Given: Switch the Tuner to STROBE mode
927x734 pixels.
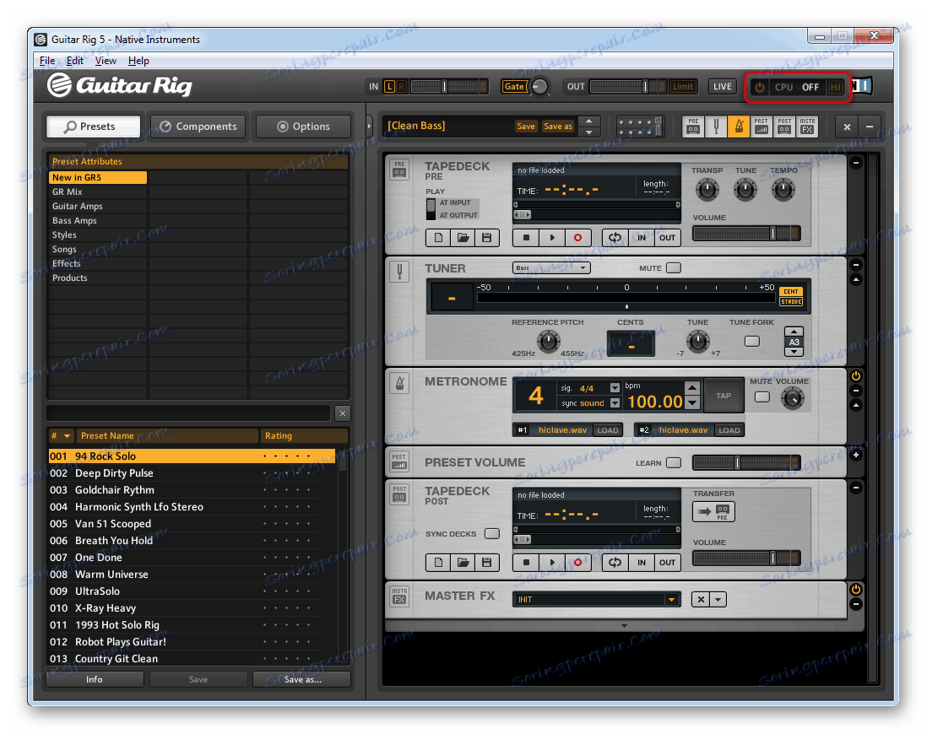Looking at the screenshot, I should point(791,302).
